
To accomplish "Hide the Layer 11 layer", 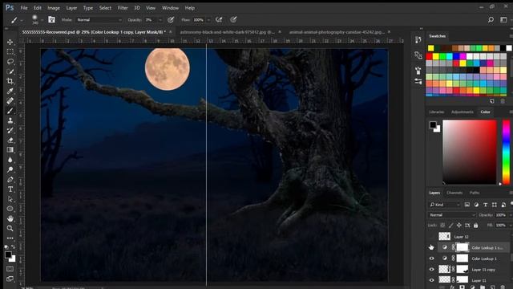I will tap(431, 280).
